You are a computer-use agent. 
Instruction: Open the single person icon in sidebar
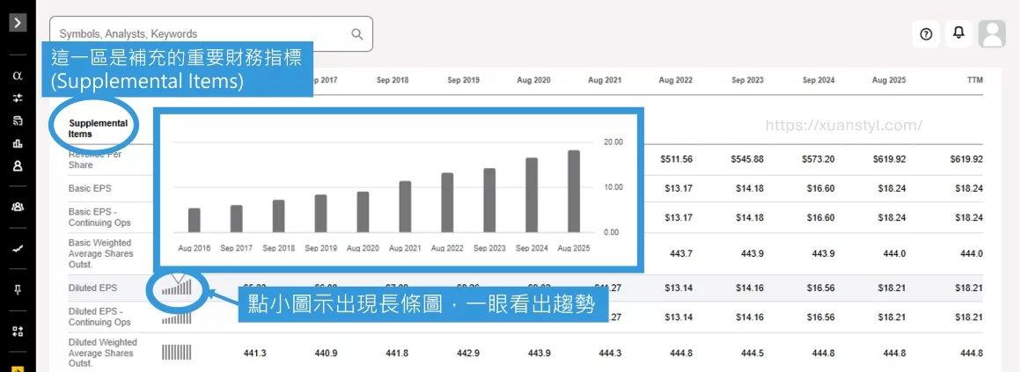coord(18,166)
